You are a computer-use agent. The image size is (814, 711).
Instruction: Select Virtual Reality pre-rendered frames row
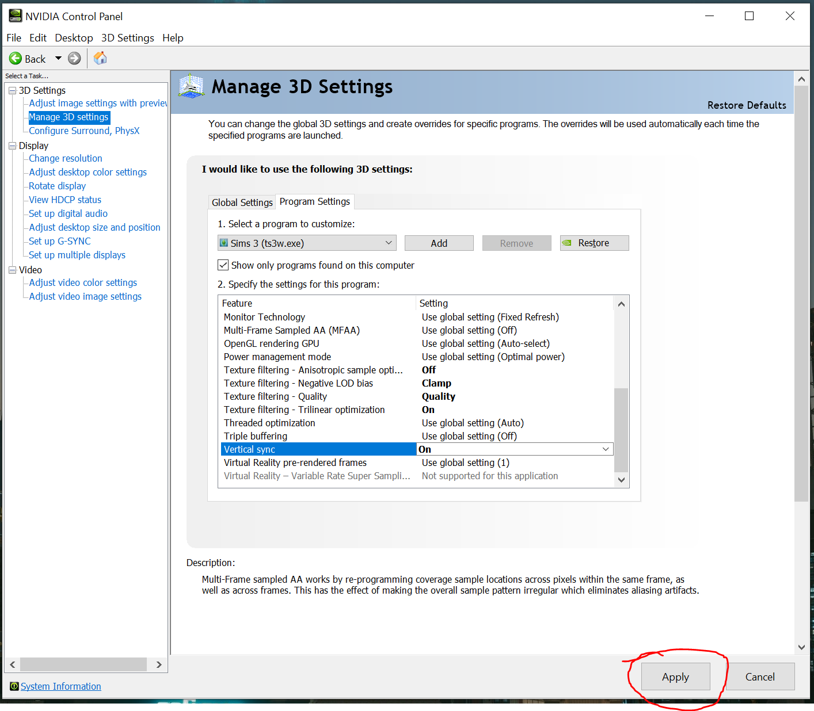417,462
